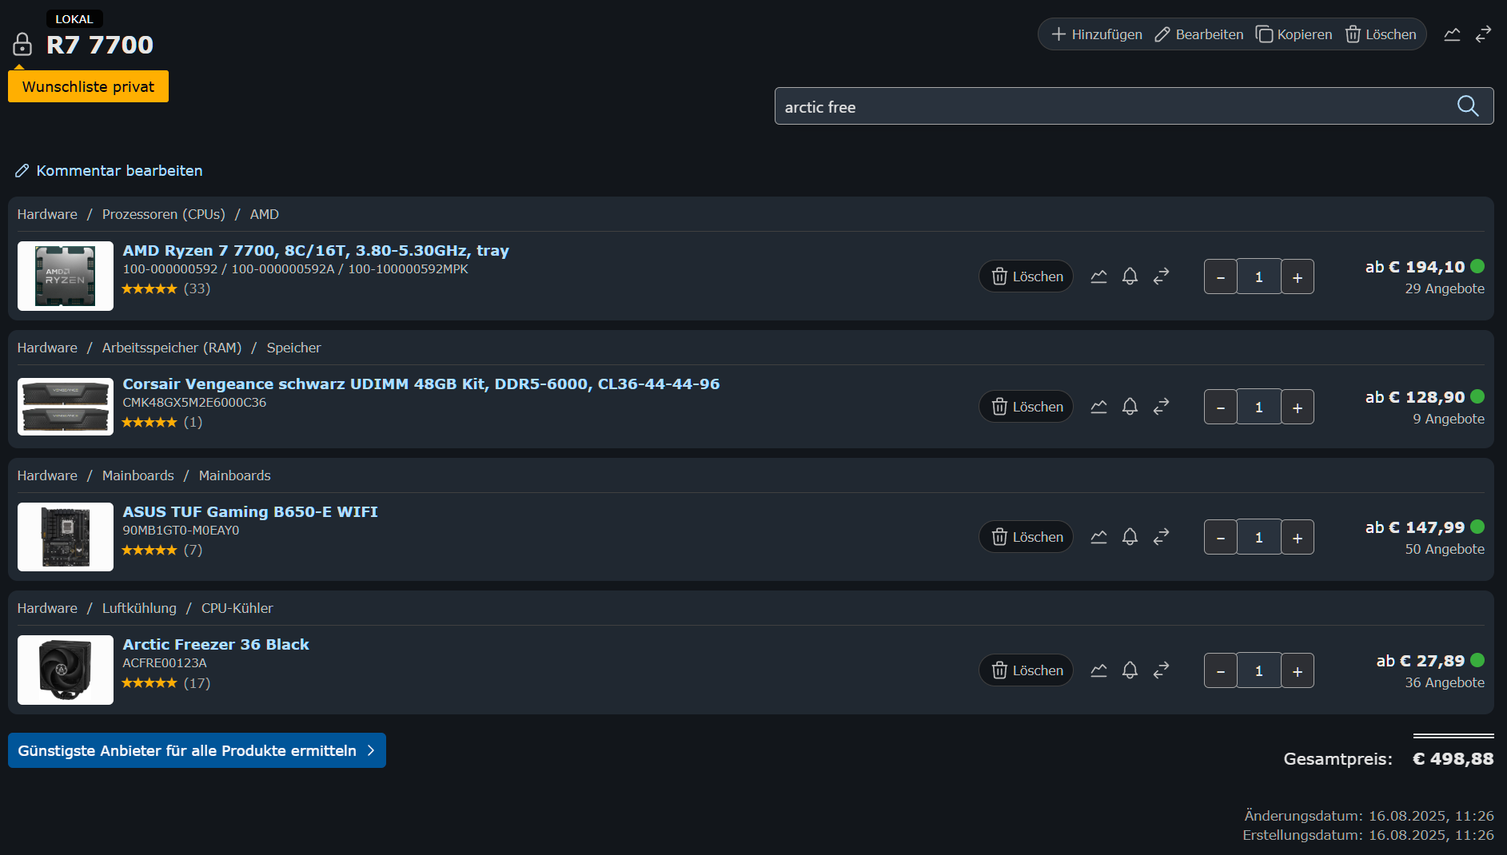This screenshot has height=855, width=1507.
Task: Decrease quantity of ASUS TUF B650-E
Action: coord(1220,537)
